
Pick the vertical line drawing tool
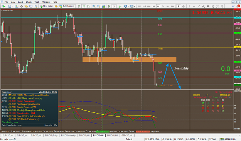[189, 6]
